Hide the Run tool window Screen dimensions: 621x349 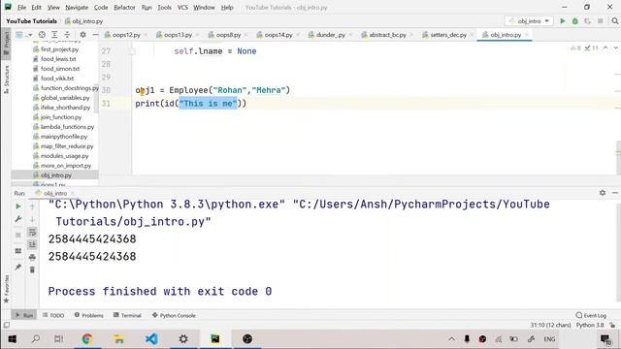[614, 193]
